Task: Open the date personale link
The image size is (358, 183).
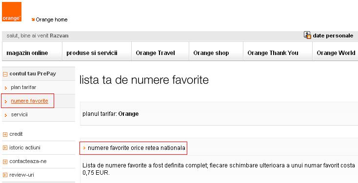Action: 333,36
